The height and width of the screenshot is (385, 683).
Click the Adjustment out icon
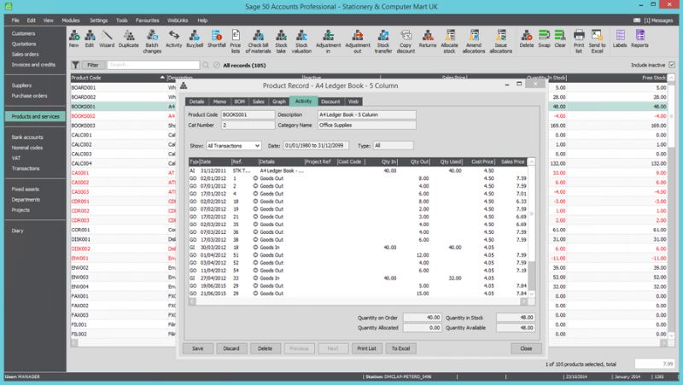click(358, 41)
